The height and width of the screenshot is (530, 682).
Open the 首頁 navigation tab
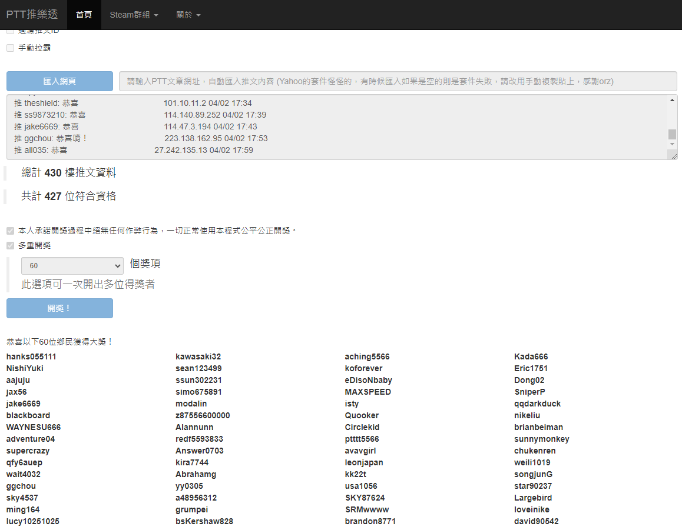84,15
